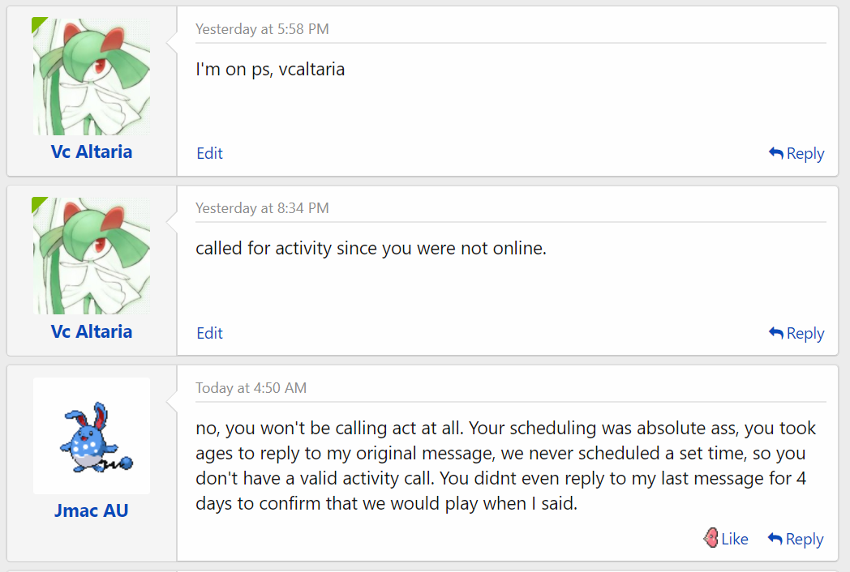This screenshot has width=850, height=572.
Task: Edit the "I'm on ps, vcaltaria" post
Action: click(209, 153)
